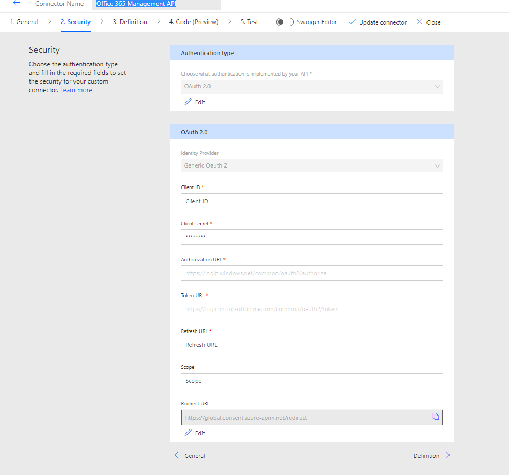Click the Client ID input field

pyautogui.click(x=311, y=201)
